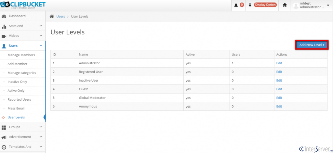Click Administrator role text in header
Image resolution: width=333 pixels, height=153 pixels.
click(x=312, y=7)
